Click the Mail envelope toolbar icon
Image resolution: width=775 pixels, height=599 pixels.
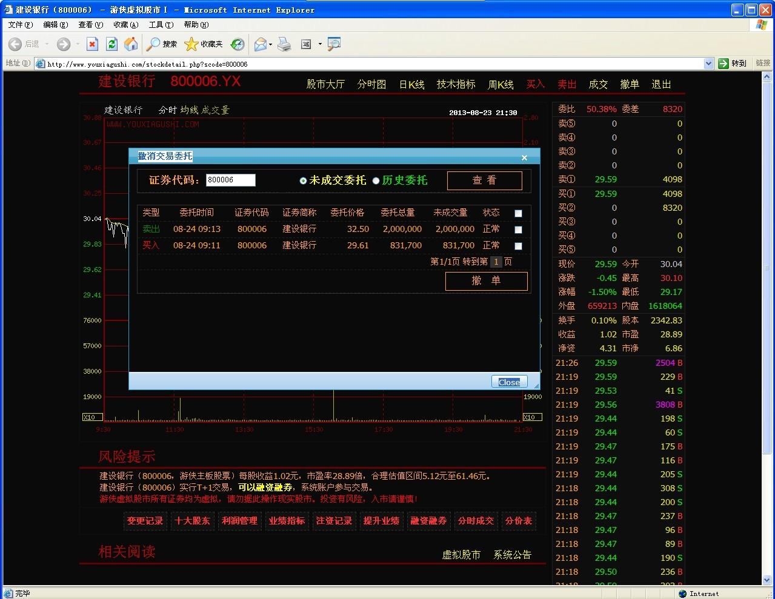tap(261, 44)
